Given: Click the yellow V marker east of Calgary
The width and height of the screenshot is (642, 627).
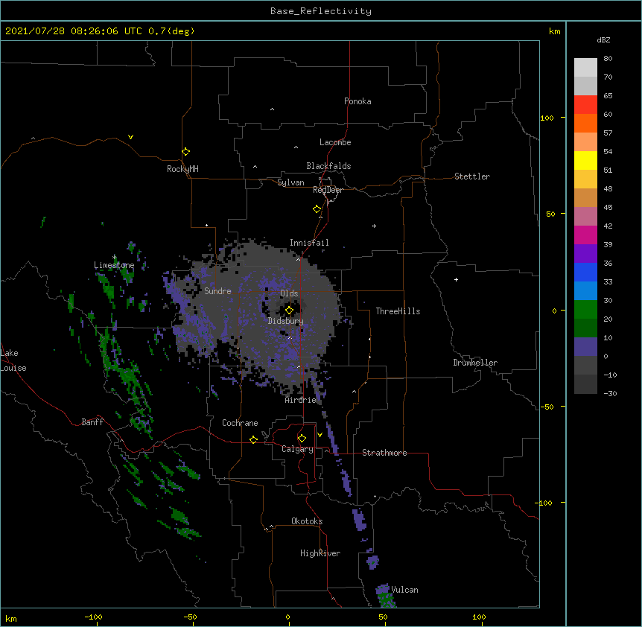Looking at the screenshot, I should (320, 435).
